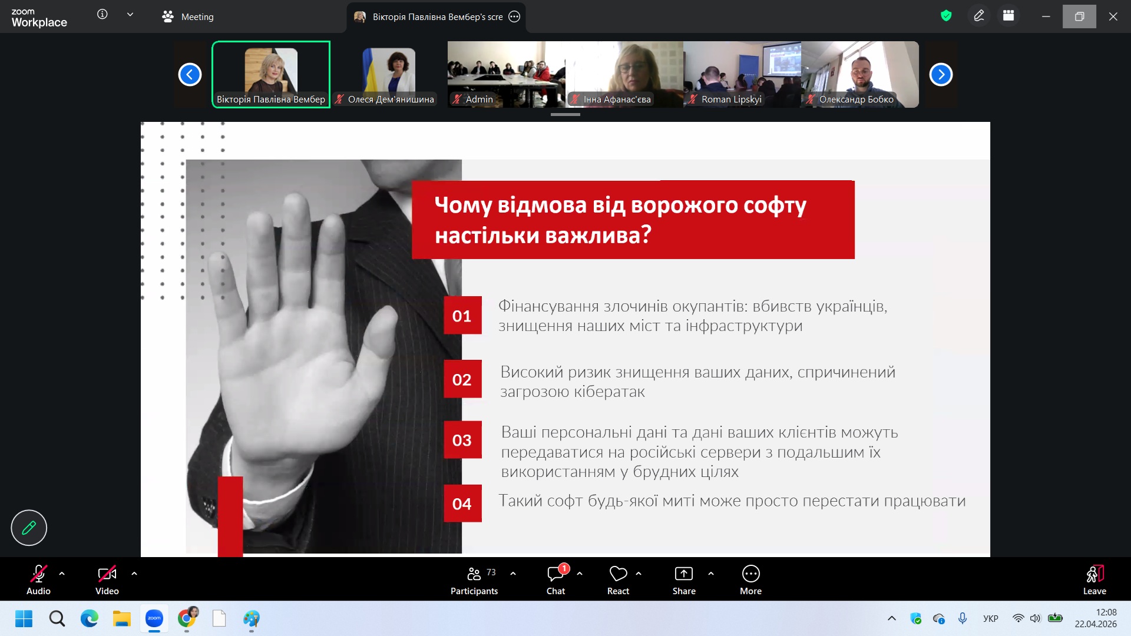Turn on the Video camera
The width and height of the screenshot is (1131, 636).
(x=107, y=580)
